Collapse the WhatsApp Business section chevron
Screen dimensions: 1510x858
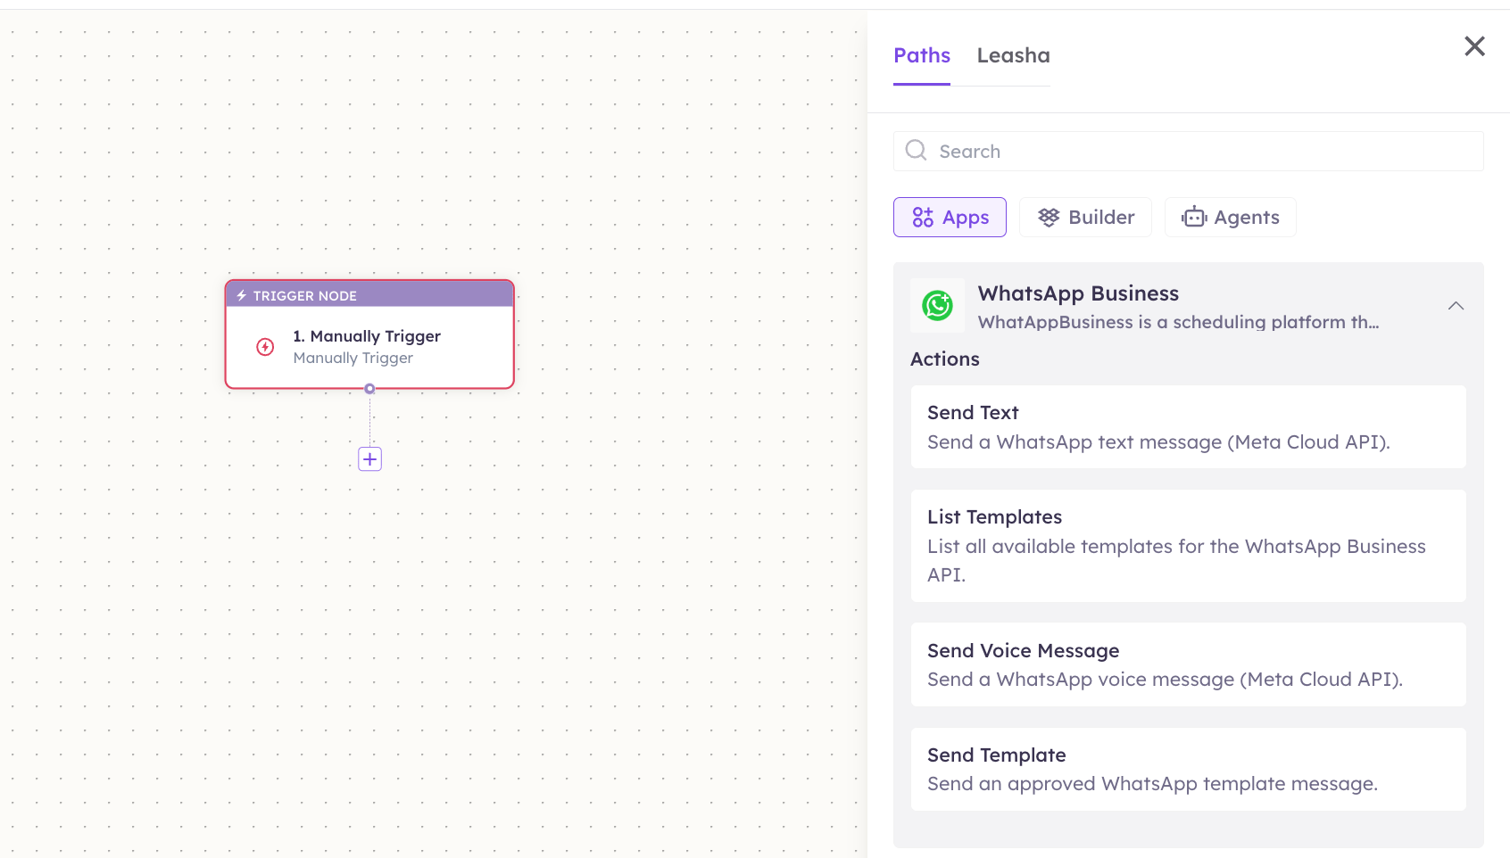point(1456,306)
